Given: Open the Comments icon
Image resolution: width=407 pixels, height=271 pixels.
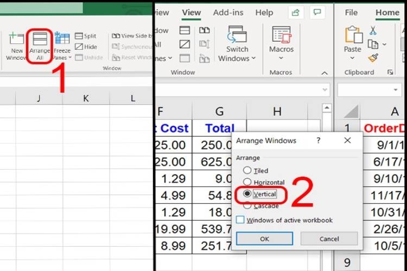Looking at the screenshot, I should pos(317,12).
